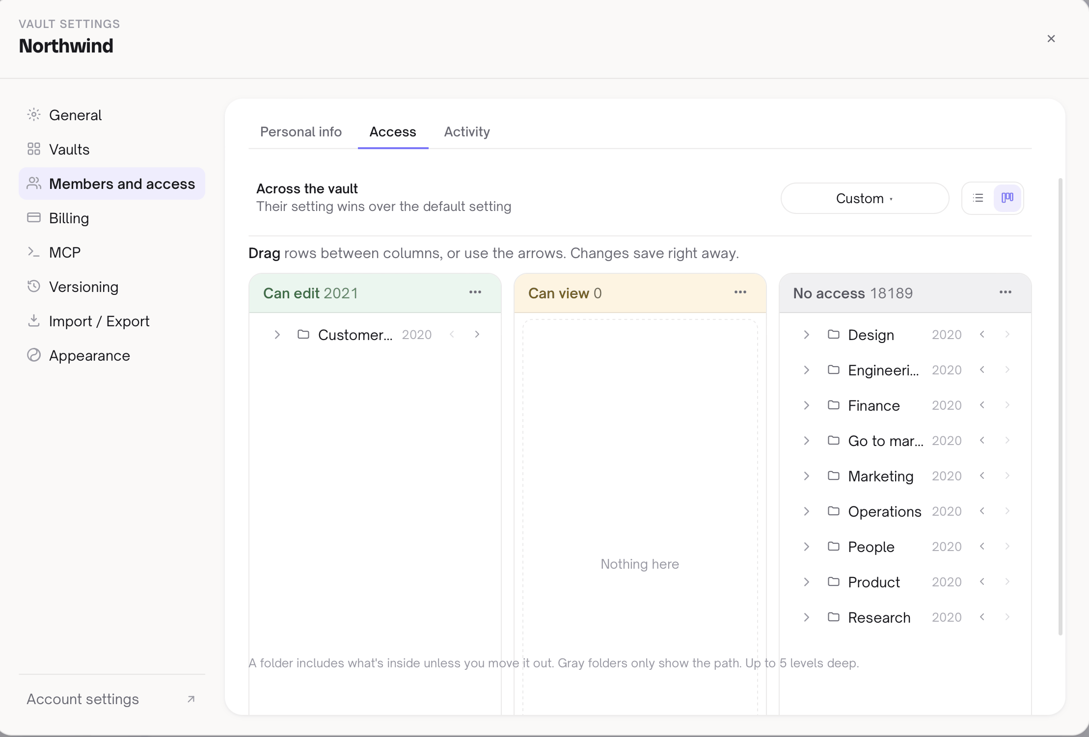Click the Research folder name
The width and height of the screenshot is (1089, 737).
[x=879, y=617]
